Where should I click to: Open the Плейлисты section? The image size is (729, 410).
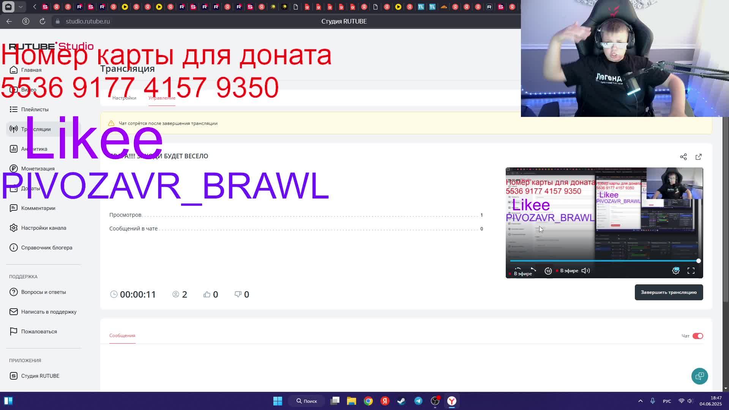[29, 109]
